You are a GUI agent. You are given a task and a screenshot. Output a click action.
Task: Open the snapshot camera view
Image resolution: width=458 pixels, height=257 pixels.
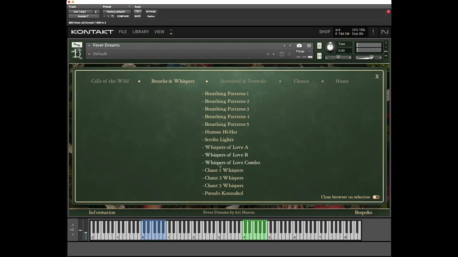[x=299, y=45]
